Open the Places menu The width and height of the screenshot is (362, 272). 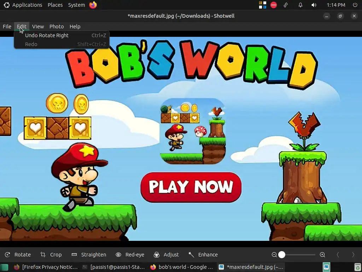(55, 5)
